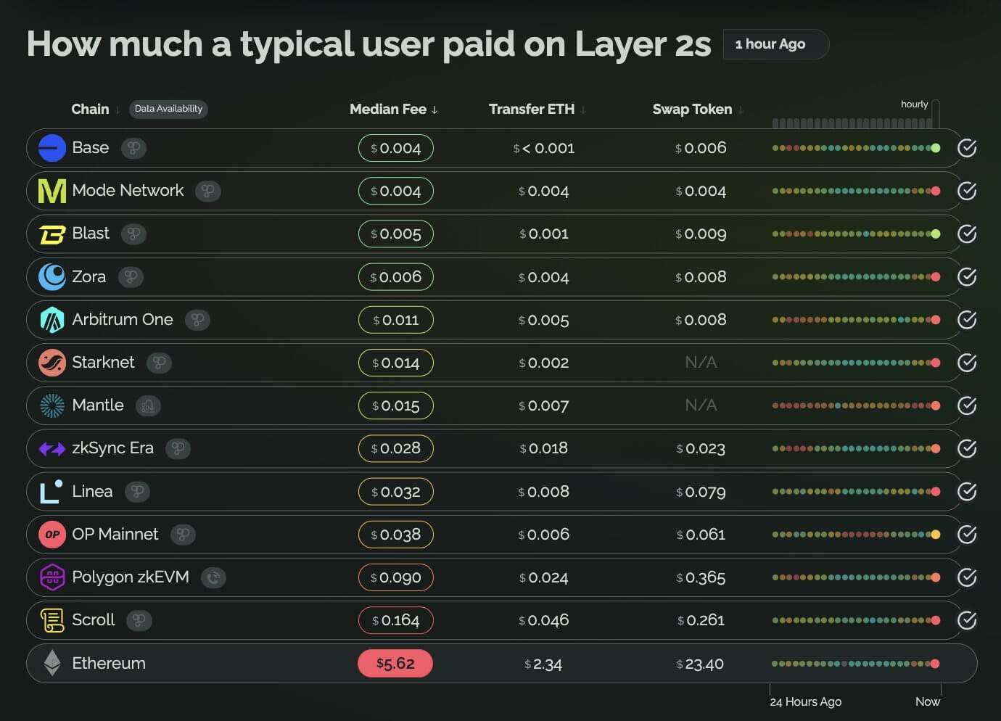Toggle the checkmark for Scroll row

tap(967, 620)
